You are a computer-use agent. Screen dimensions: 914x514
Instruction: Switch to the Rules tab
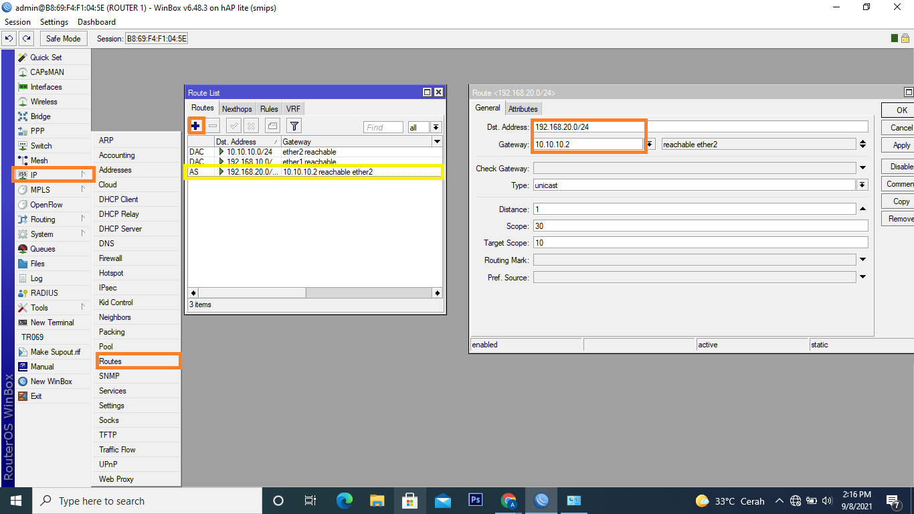click(269, 108)
